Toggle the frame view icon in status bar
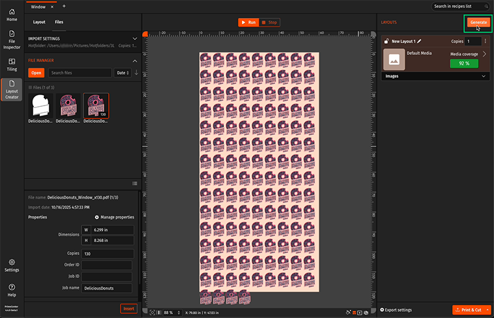 [x=360, y=312]
